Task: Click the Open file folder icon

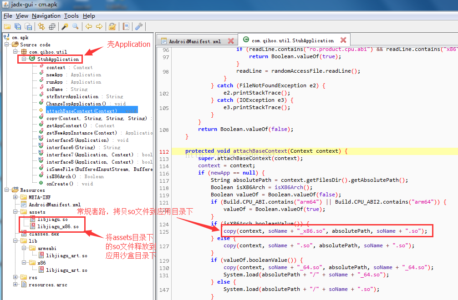Action: tap(7, 27)
